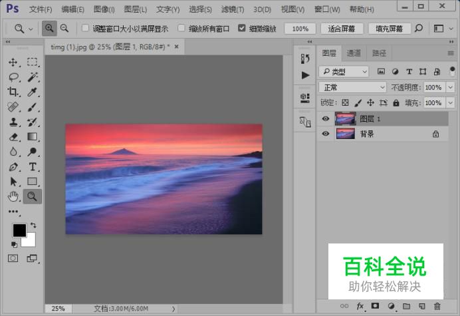Open the blend mode 正常 dropdown

tap(352, 87)
